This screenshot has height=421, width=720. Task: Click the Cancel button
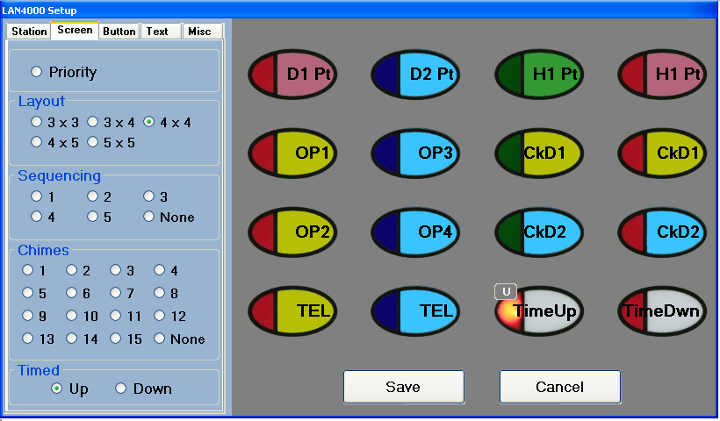tap(559, 387)
